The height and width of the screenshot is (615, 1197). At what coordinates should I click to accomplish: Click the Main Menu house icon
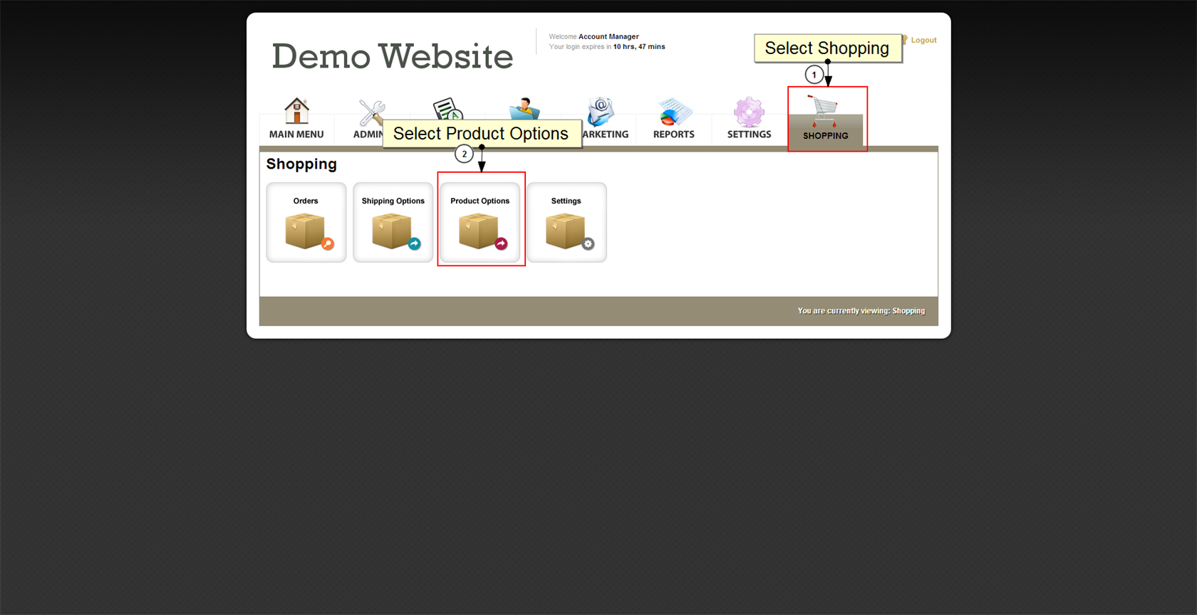pos(296,111)
